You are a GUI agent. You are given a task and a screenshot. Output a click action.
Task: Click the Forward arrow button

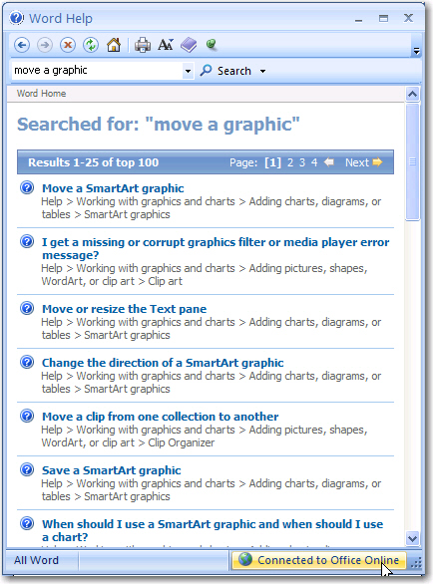click(x=45, y=46)
